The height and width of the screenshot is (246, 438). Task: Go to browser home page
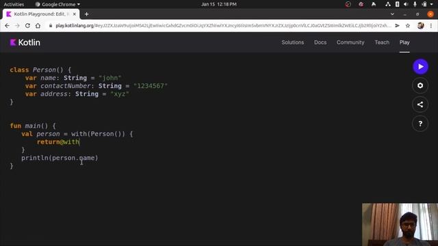pos(38,26)
